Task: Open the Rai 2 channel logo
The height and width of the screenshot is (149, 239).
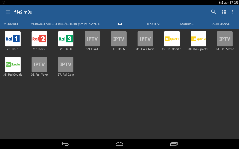Action: (39, 39)
